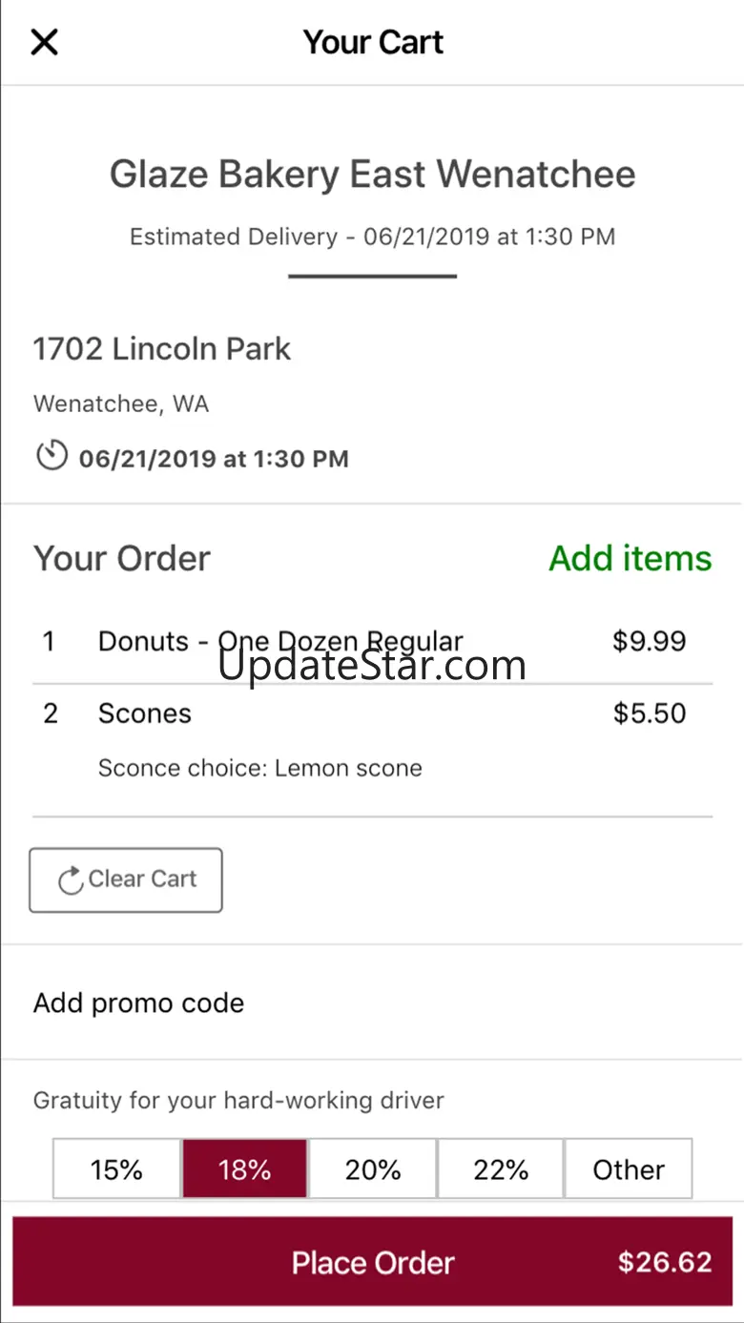Screen dimensions: 744x1323
Task: Choose 20% tip for driver
Action: tap(373, 1169)
